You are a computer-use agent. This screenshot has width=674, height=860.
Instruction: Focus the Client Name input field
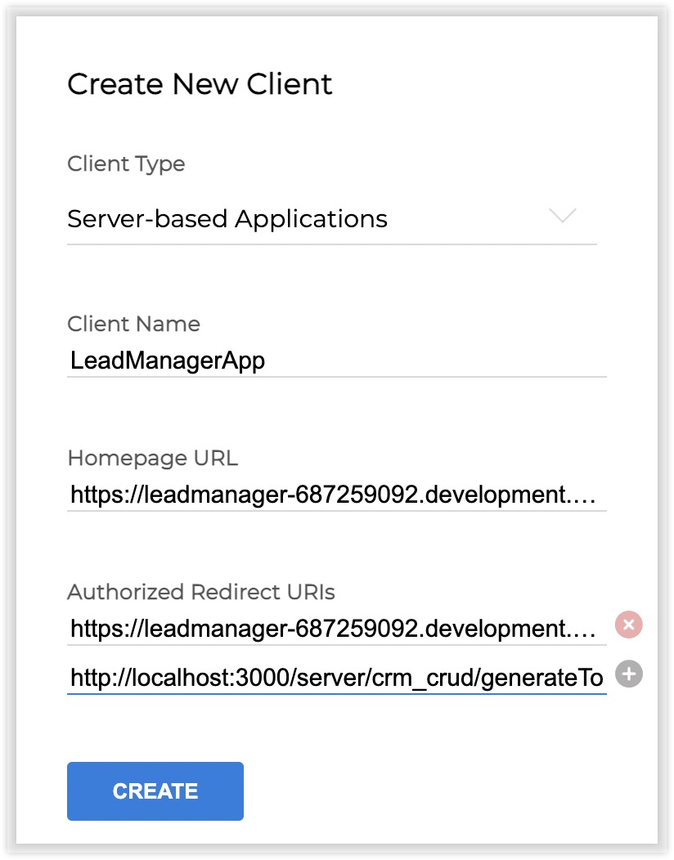click(x=336, y=361)
